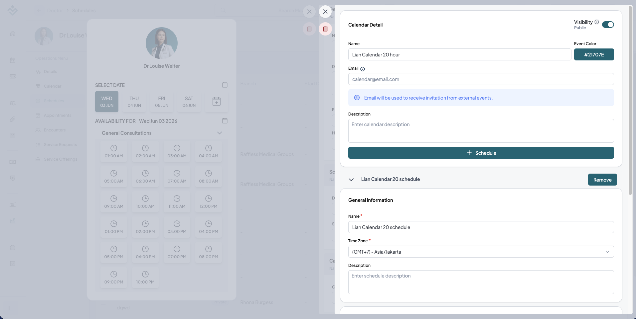Open the Time Zone dropdown

click(x=481, y=252)
